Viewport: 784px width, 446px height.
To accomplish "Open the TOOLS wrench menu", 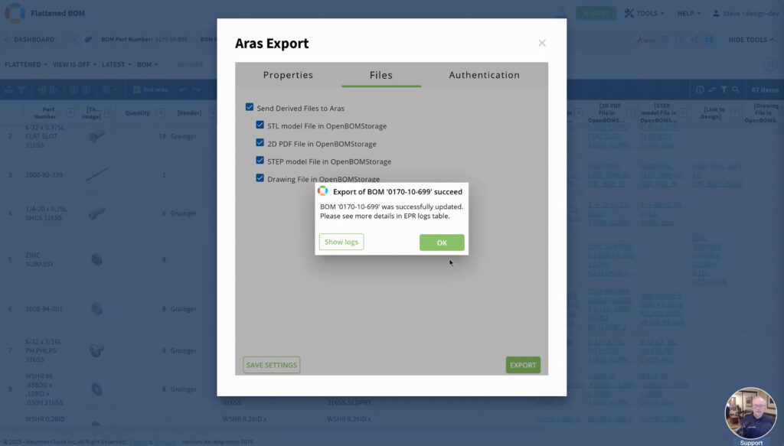I will tap(644, 14).
